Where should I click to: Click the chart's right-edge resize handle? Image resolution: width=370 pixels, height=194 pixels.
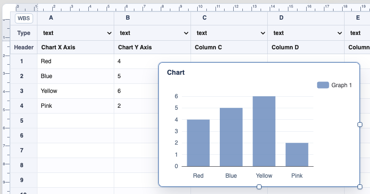click(360, 125)
